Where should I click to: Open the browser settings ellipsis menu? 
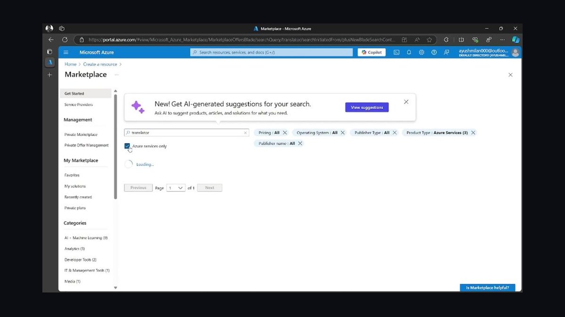pos(502,40)
